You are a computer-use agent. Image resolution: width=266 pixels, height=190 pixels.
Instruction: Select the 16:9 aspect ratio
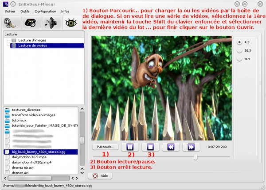(x=239, y=50)
